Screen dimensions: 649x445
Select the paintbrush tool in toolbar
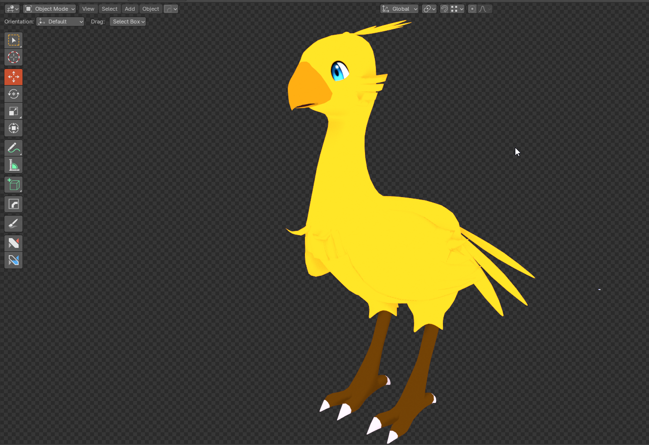click(x=14, y=223)
